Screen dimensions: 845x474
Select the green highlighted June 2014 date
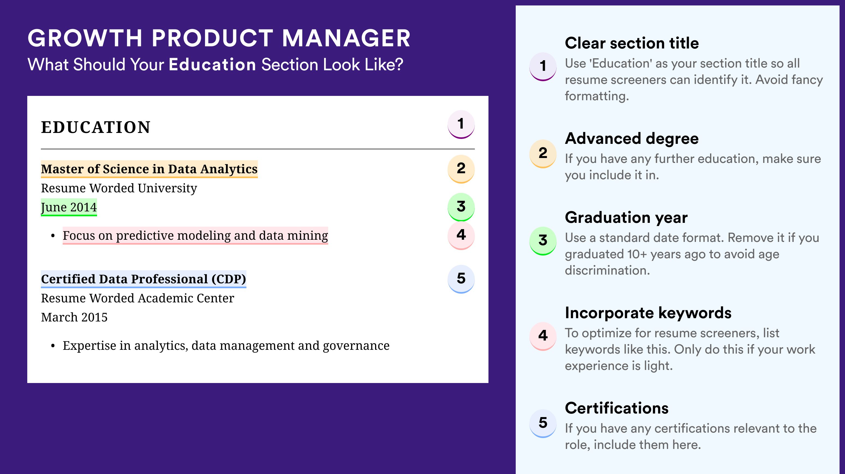point(69,207)
